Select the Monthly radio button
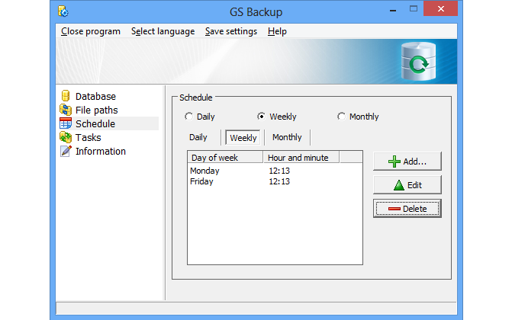Image resolution: width=512 pixels, height=320 pixels. tap(341, 117)
